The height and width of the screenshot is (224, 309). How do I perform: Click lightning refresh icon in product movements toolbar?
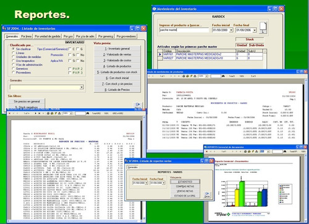[x=192, y=76]
